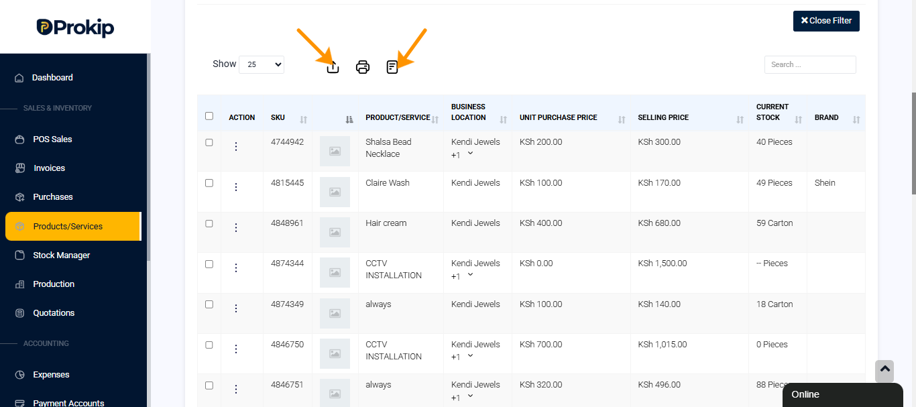Image resolution: width=916 pixels, height=407 pixels.
Task: Sort by Brand column
Action: [x=856, y=119]
